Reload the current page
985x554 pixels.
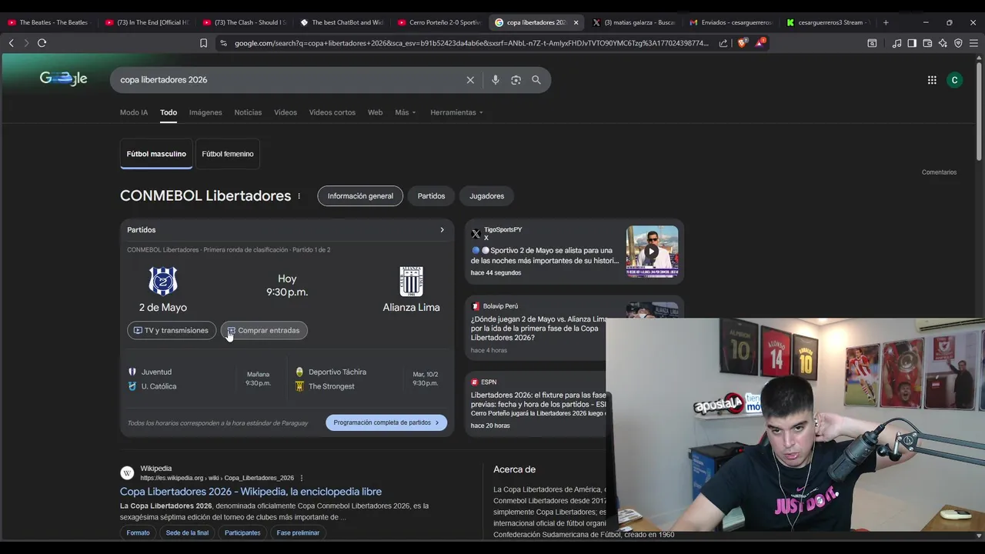(42, 43)
